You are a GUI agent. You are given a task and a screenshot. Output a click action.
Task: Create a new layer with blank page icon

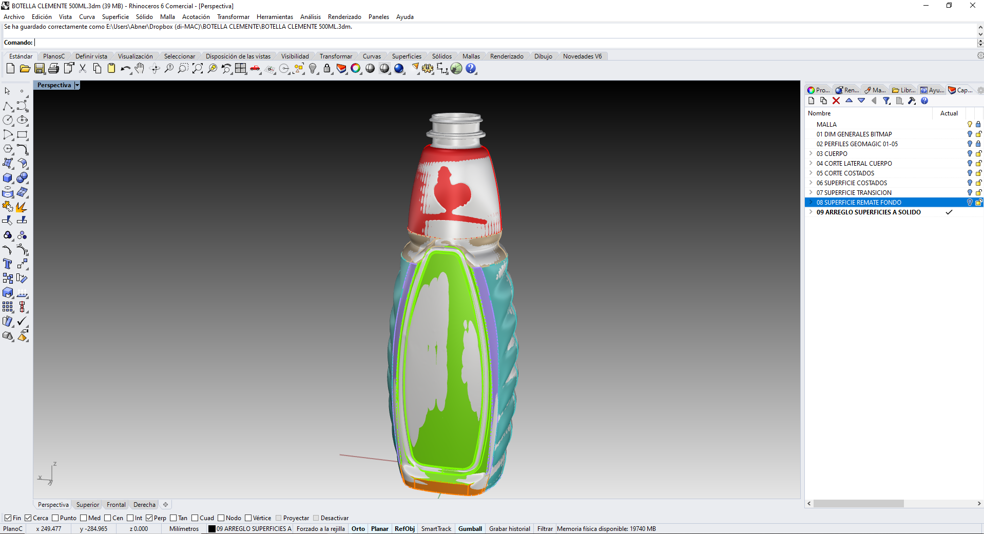811,101
